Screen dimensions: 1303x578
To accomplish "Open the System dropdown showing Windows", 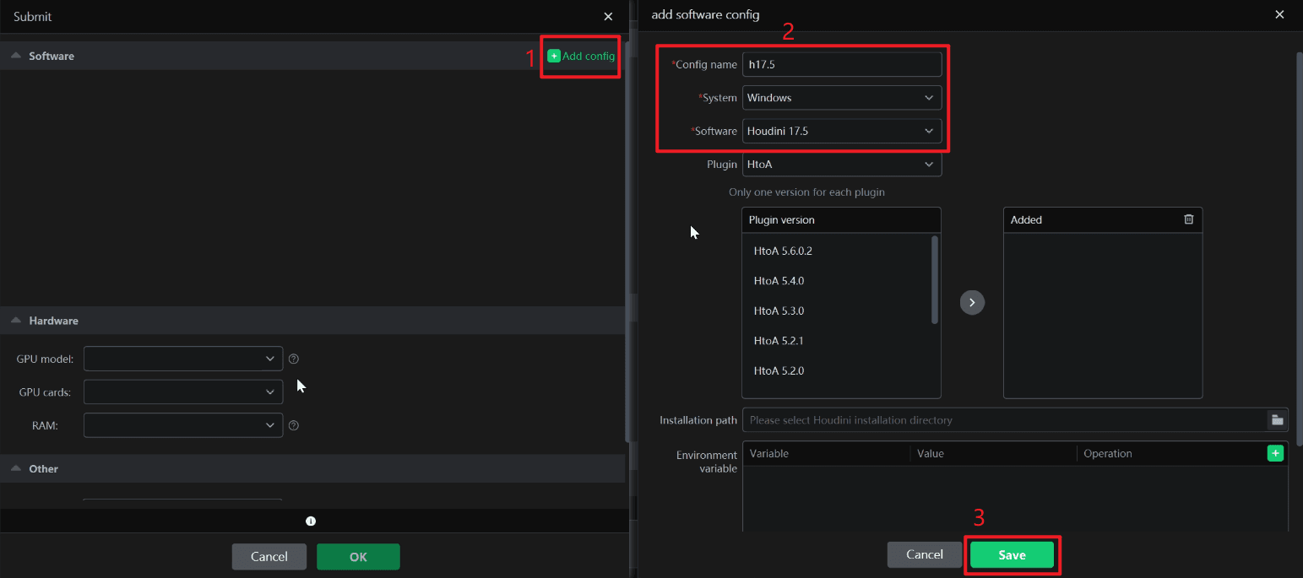I will point(841,98).
